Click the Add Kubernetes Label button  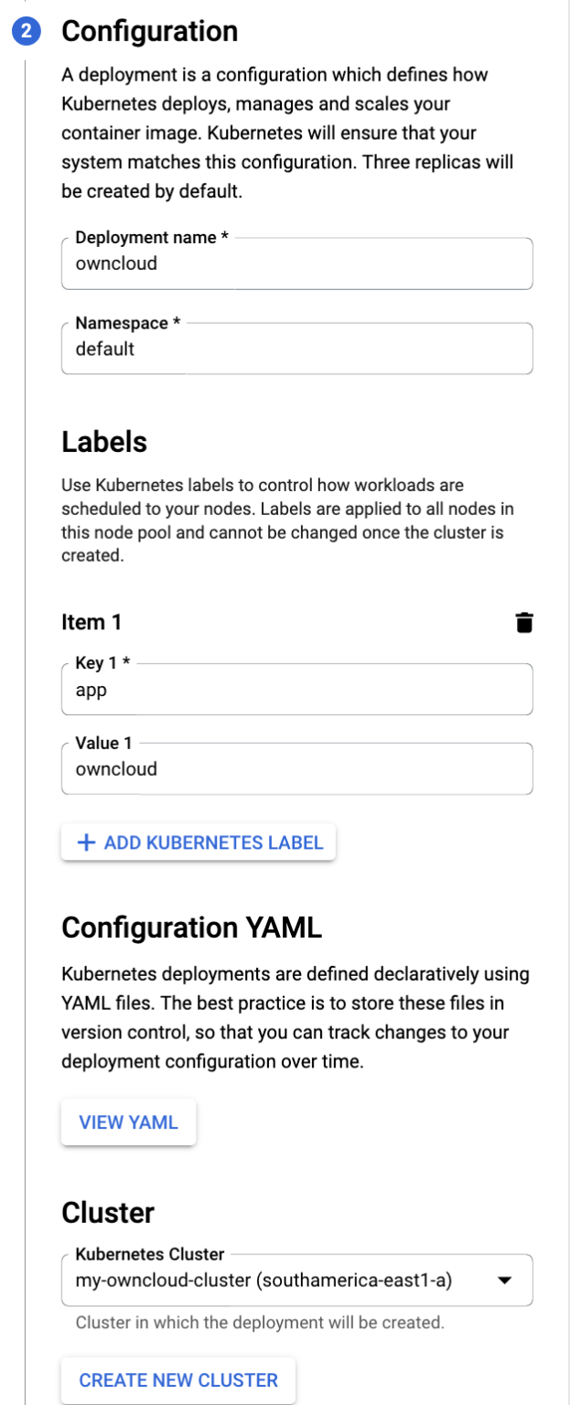coord(199,842)
